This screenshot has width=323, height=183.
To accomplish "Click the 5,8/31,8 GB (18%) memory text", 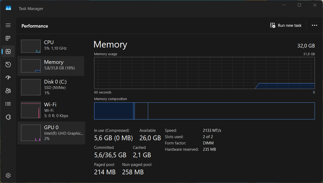I will coord(60,68).
